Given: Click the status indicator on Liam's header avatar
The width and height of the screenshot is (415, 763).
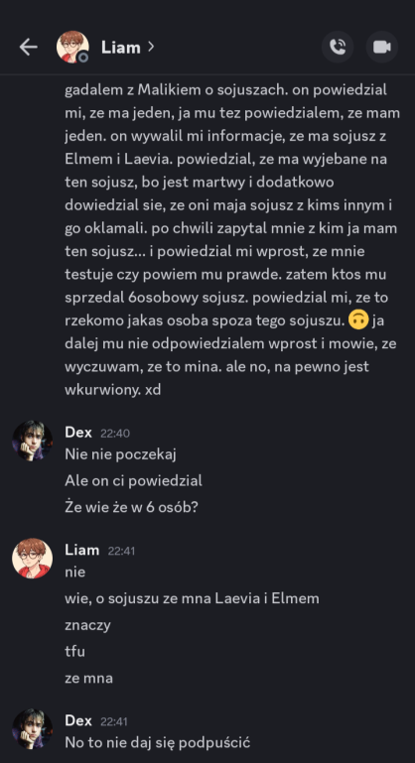Looking at the screenshot, I should point(83,58).
